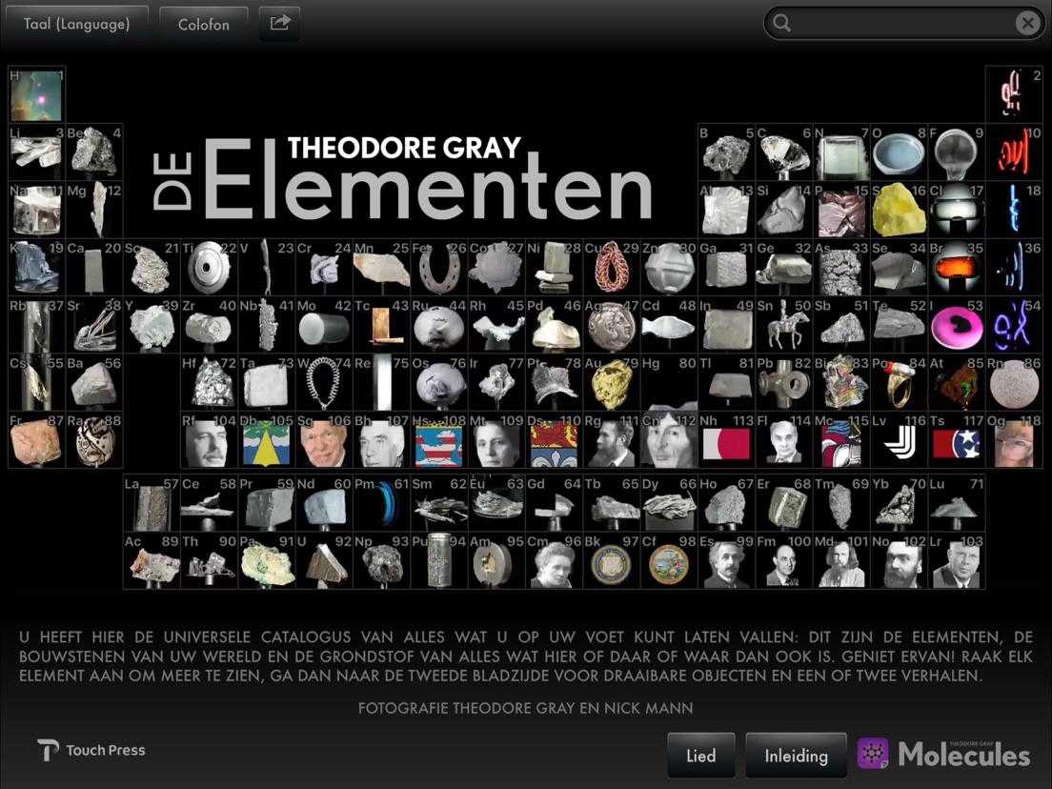Select the Zinc (Zn 30) tile
Screen dimensions: 1052x789
669,268
